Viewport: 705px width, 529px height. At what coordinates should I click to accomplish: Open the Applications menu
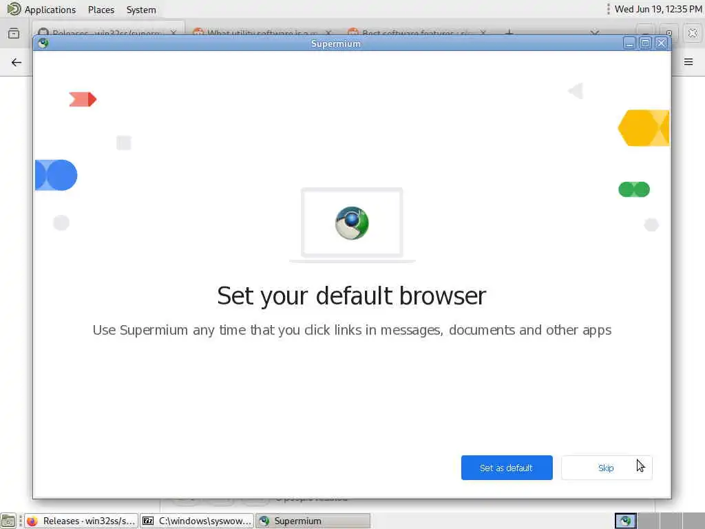click(50, 10)
